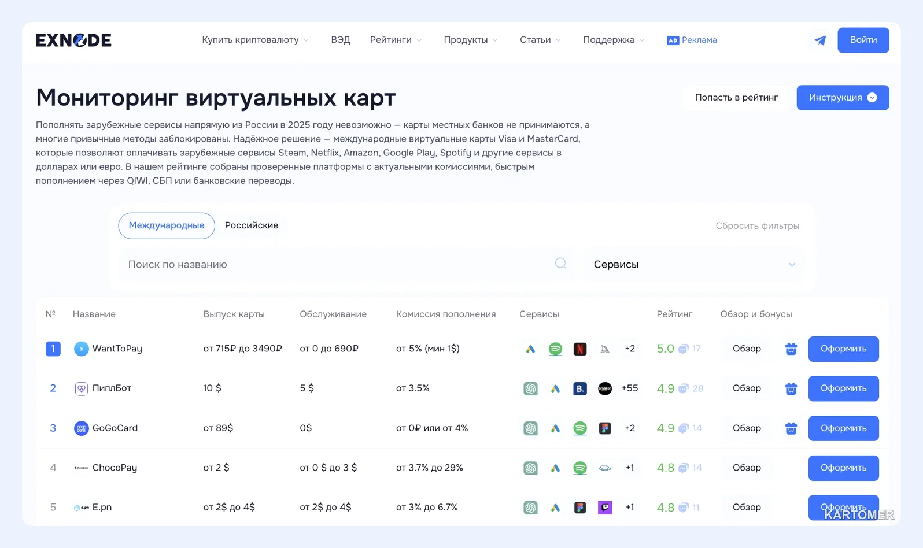Click Оформить for ChocoPay

(843, 468)
